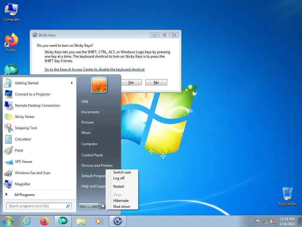
Task: Click No in Sticky Keys dialog
Action: click(156, 82)
